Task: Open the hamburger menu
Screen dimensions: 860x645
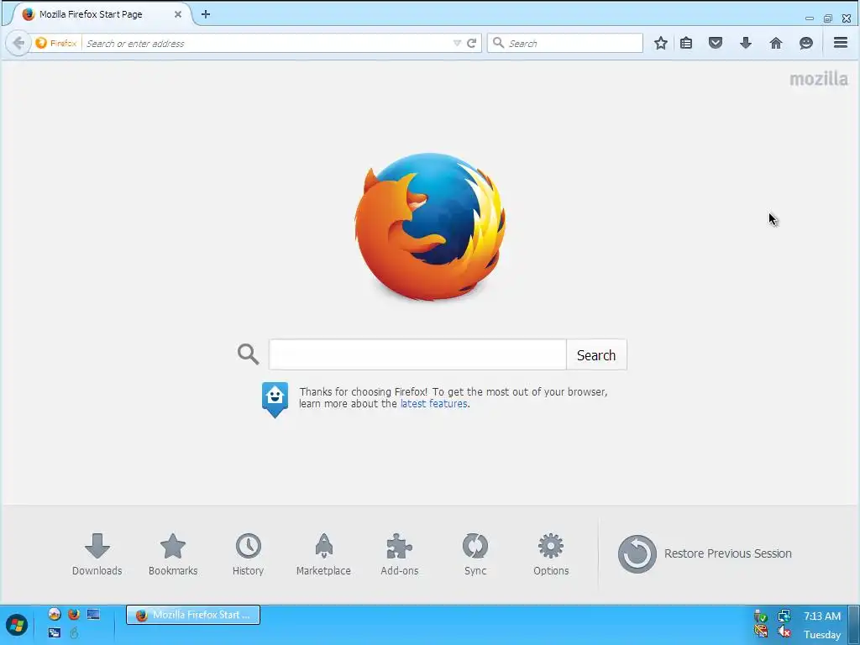Action: [x=841, y=42]
